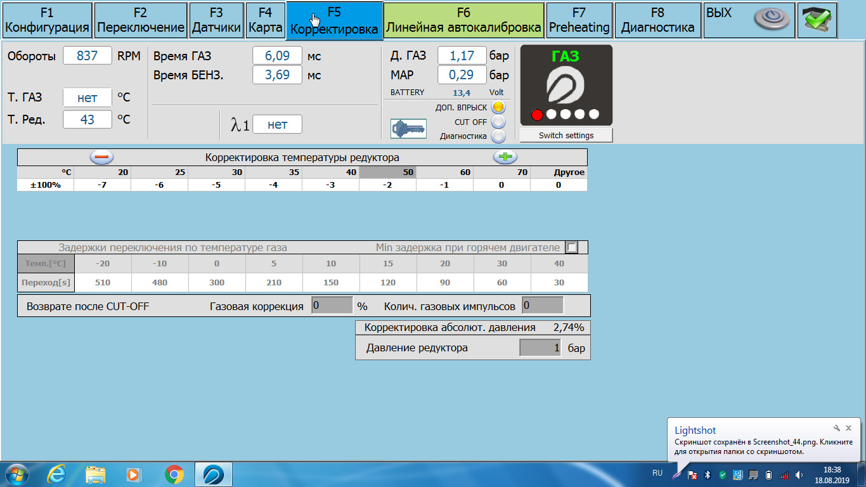
Task: Click the ГАЗ fuel switch indicator
Action: pos(566,85)
